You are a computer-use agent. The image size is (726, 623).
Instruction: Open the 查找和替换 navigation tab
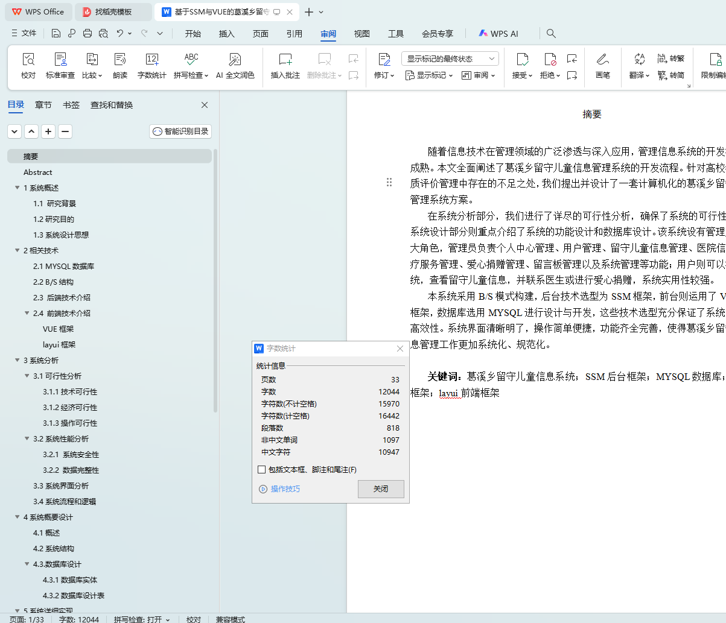pos(112,105)
